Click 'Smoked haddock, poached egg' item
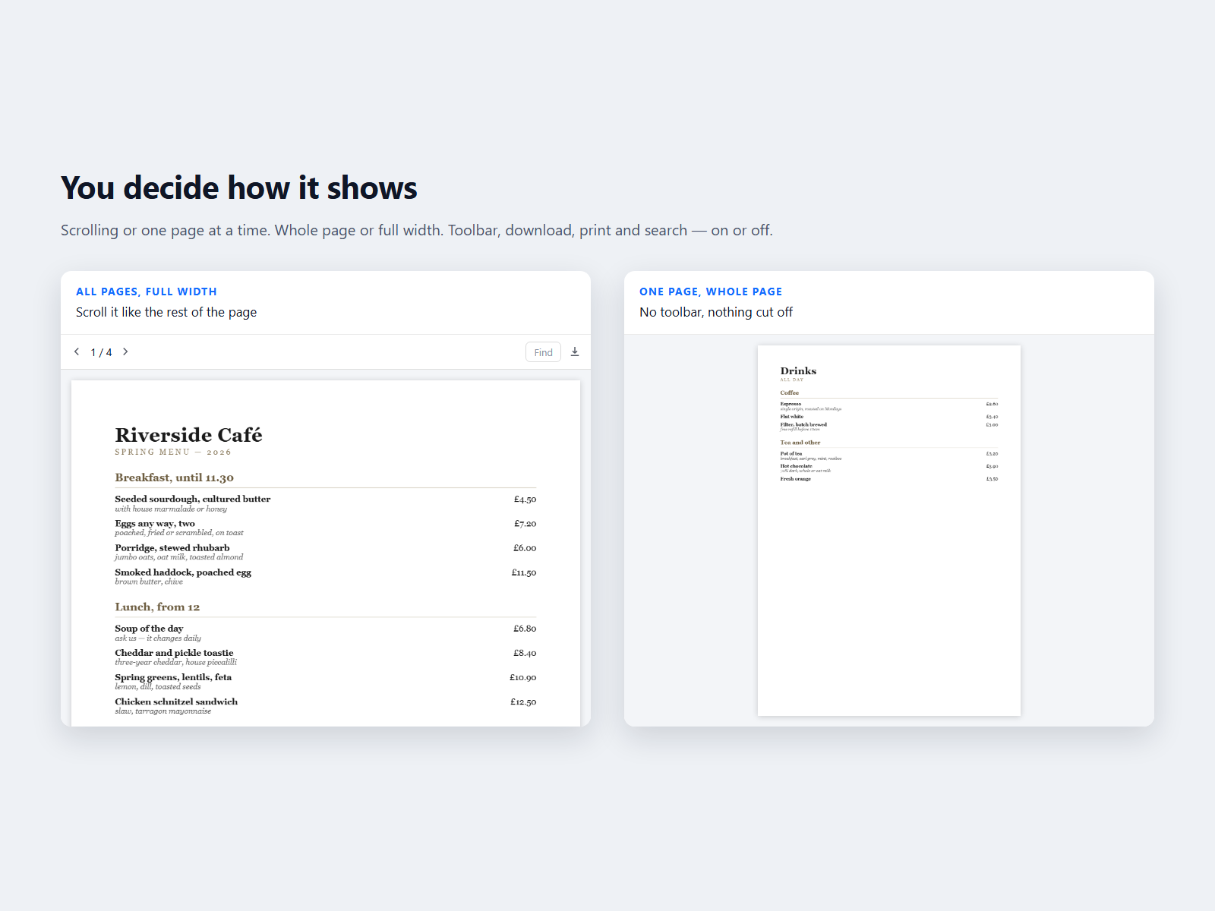 (183, 572)
